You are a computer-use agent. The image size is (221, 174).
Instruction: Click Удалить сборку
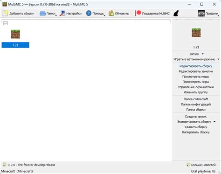pos(196,127)
